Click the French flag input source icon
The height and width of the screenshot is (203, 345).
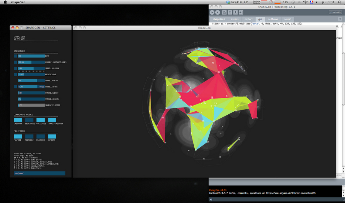click(x=311, y=2)
